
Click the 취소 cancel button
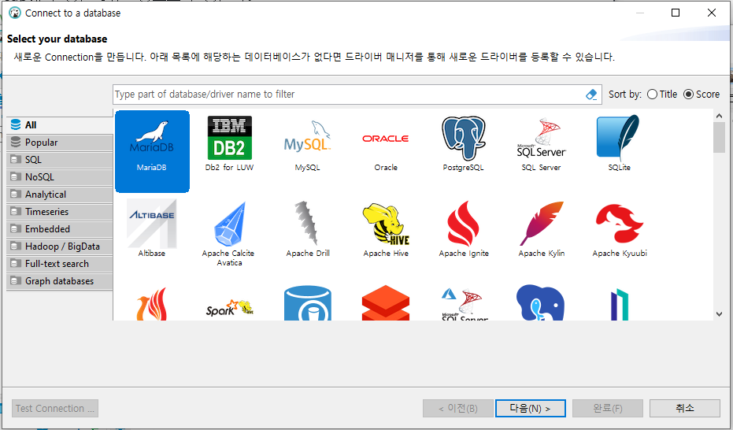point(685,408)
